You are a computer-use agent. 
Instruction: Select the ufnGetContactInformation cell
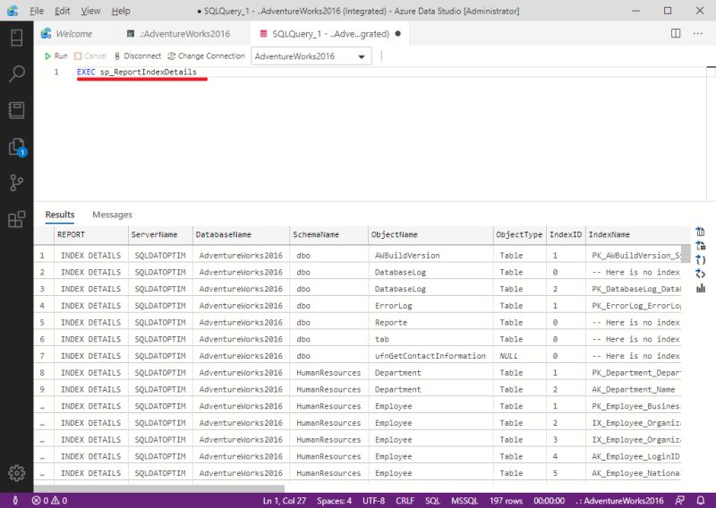[430, 356]
